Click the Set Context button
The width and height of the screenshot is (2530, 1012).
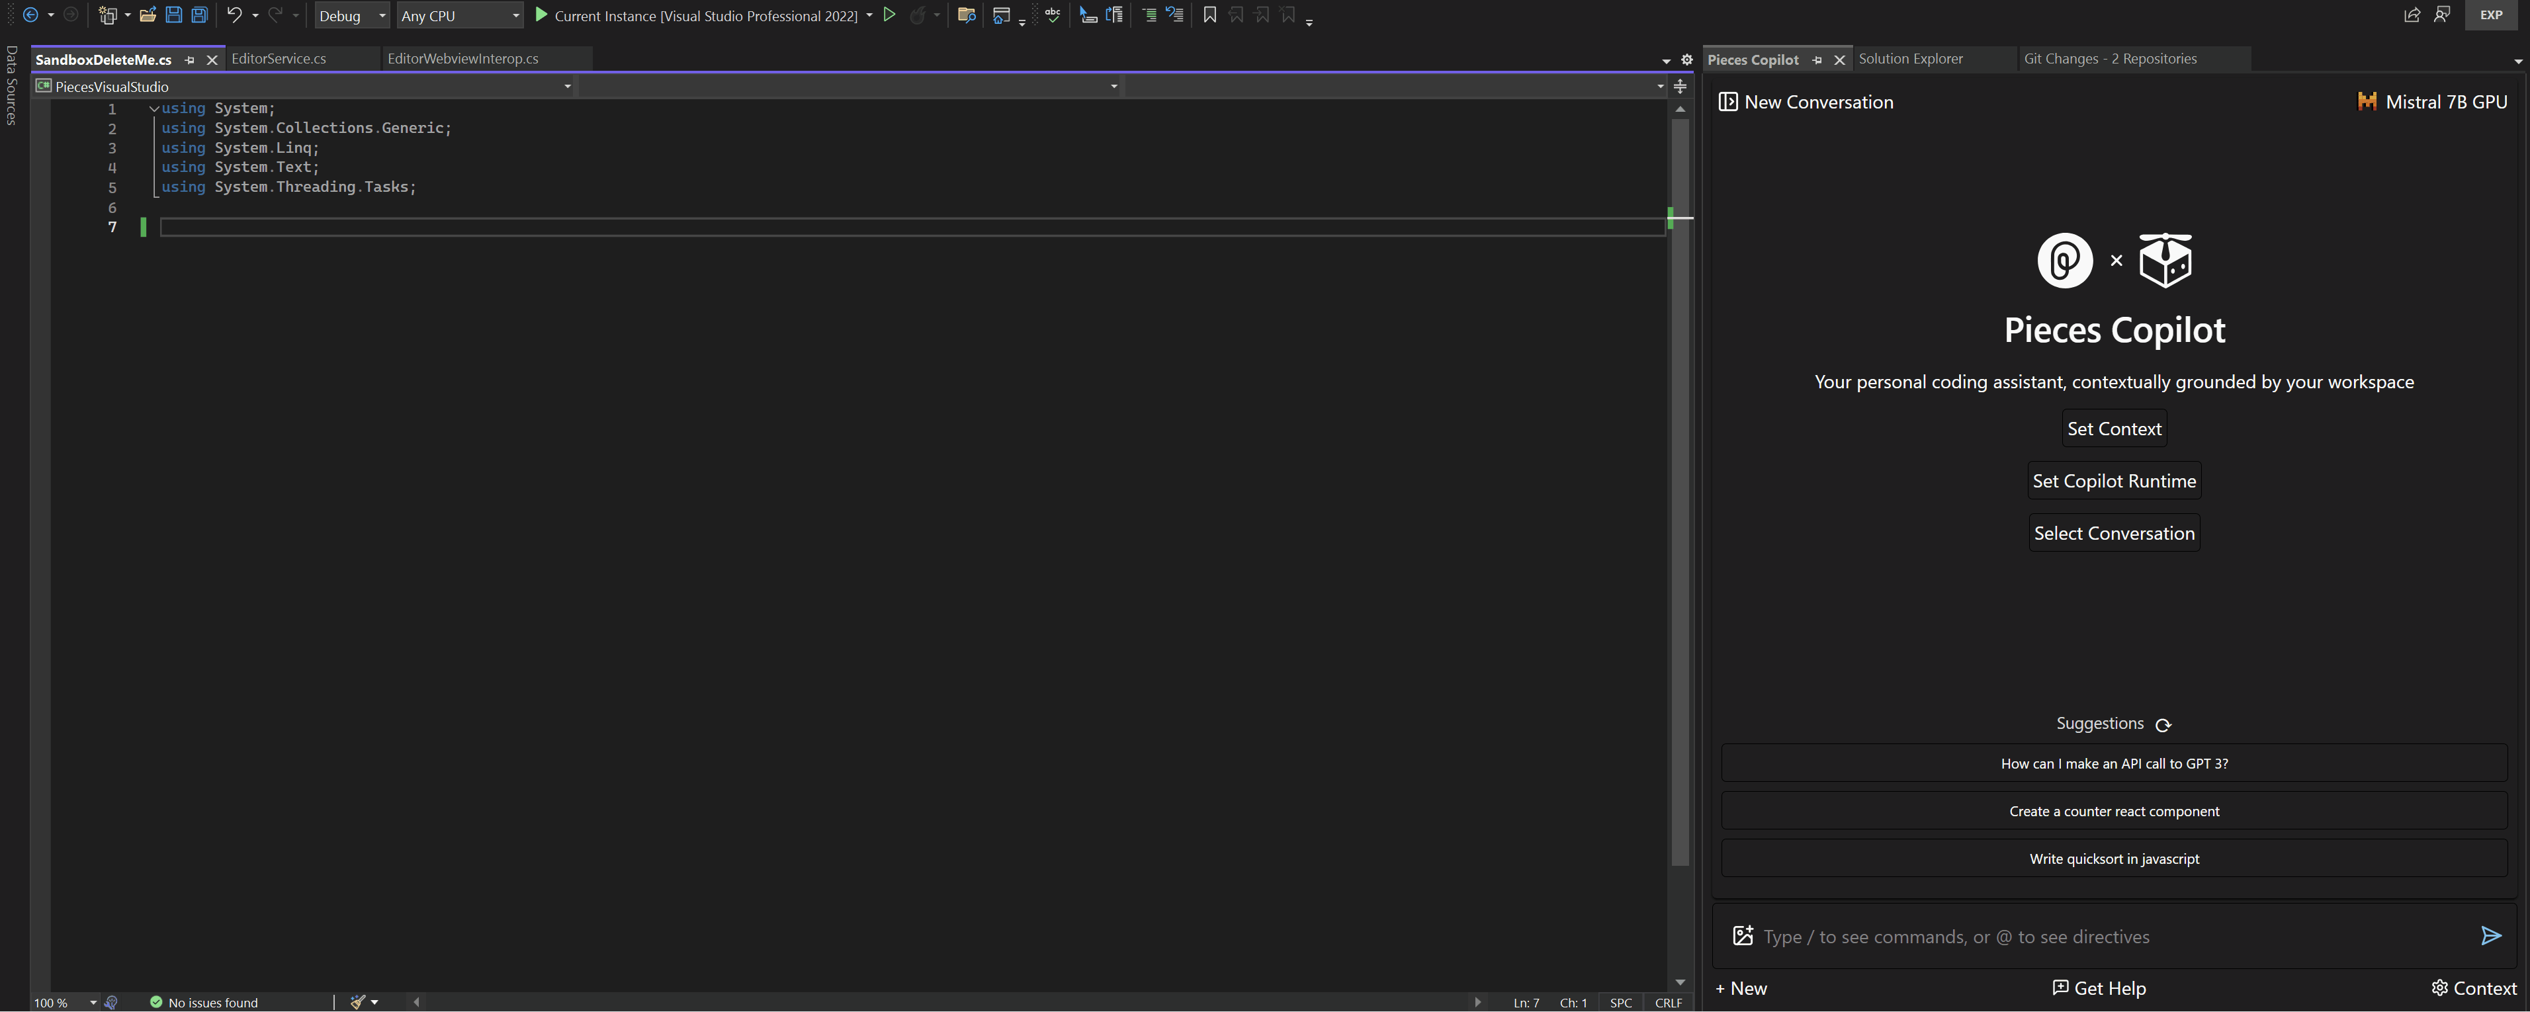[2114, 429]
